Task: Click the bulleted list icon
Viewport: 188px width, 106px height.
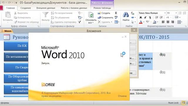Action: 180,13
